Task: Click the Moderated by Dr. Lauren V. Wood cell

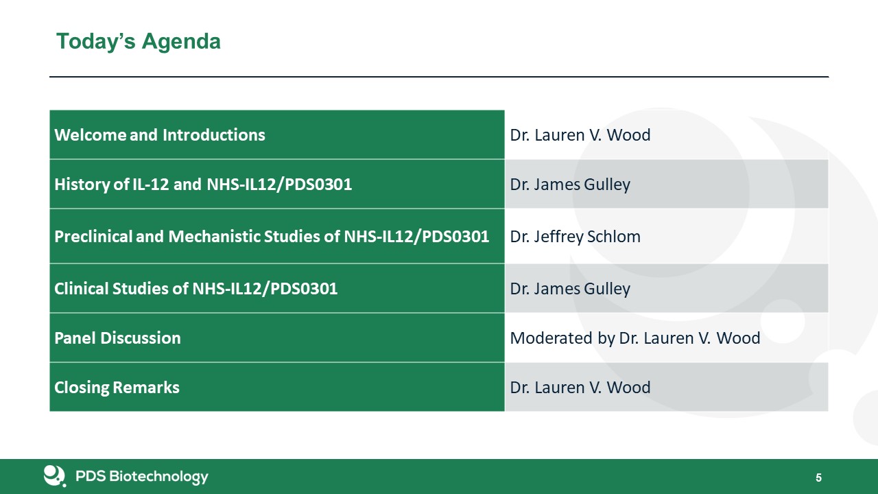Action: (635, 338)
